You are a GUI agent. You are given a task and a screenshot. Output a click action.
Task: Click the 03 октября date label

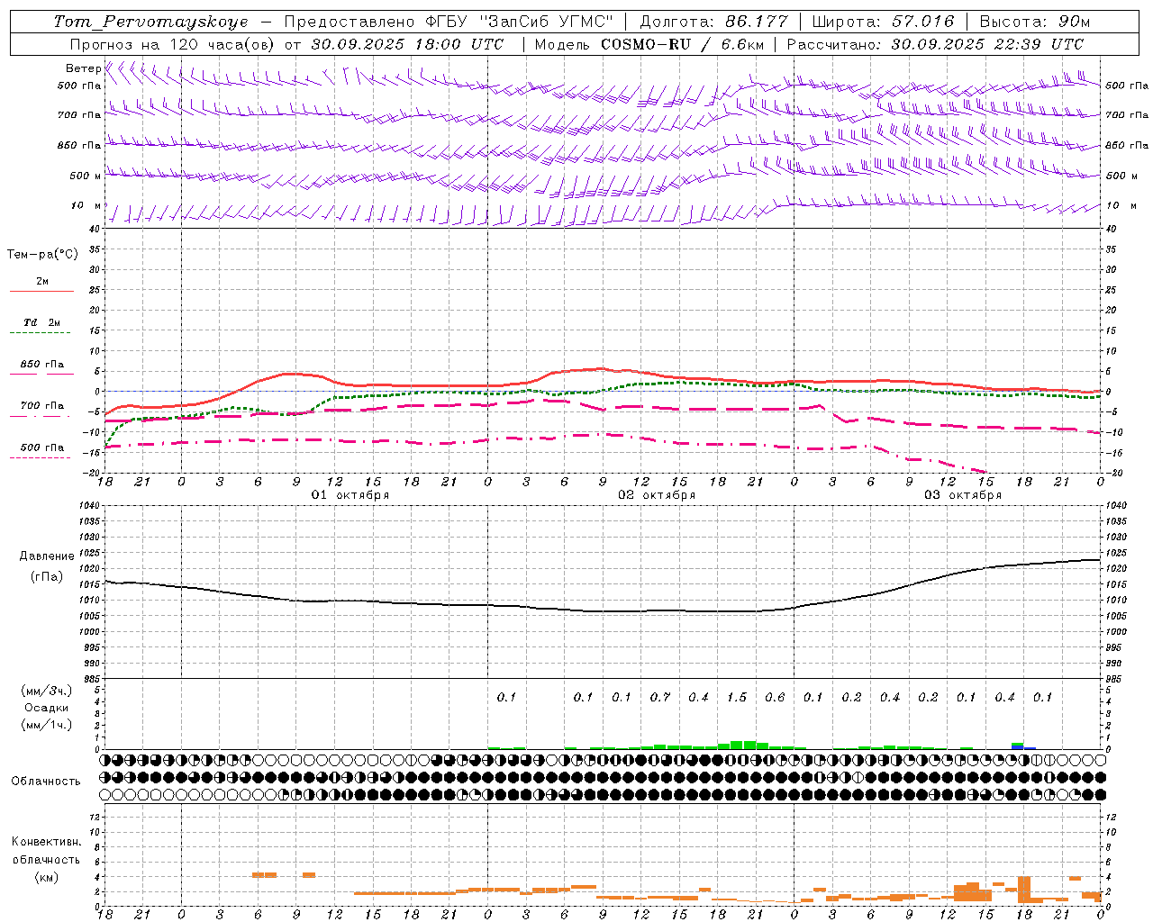tap(963, 495)
